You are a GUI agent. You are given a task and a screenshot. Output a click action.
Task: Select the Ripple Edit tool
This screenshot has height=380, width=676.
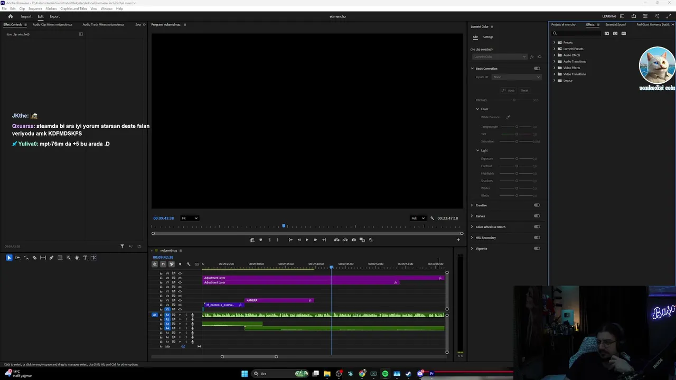click(26, 258)
